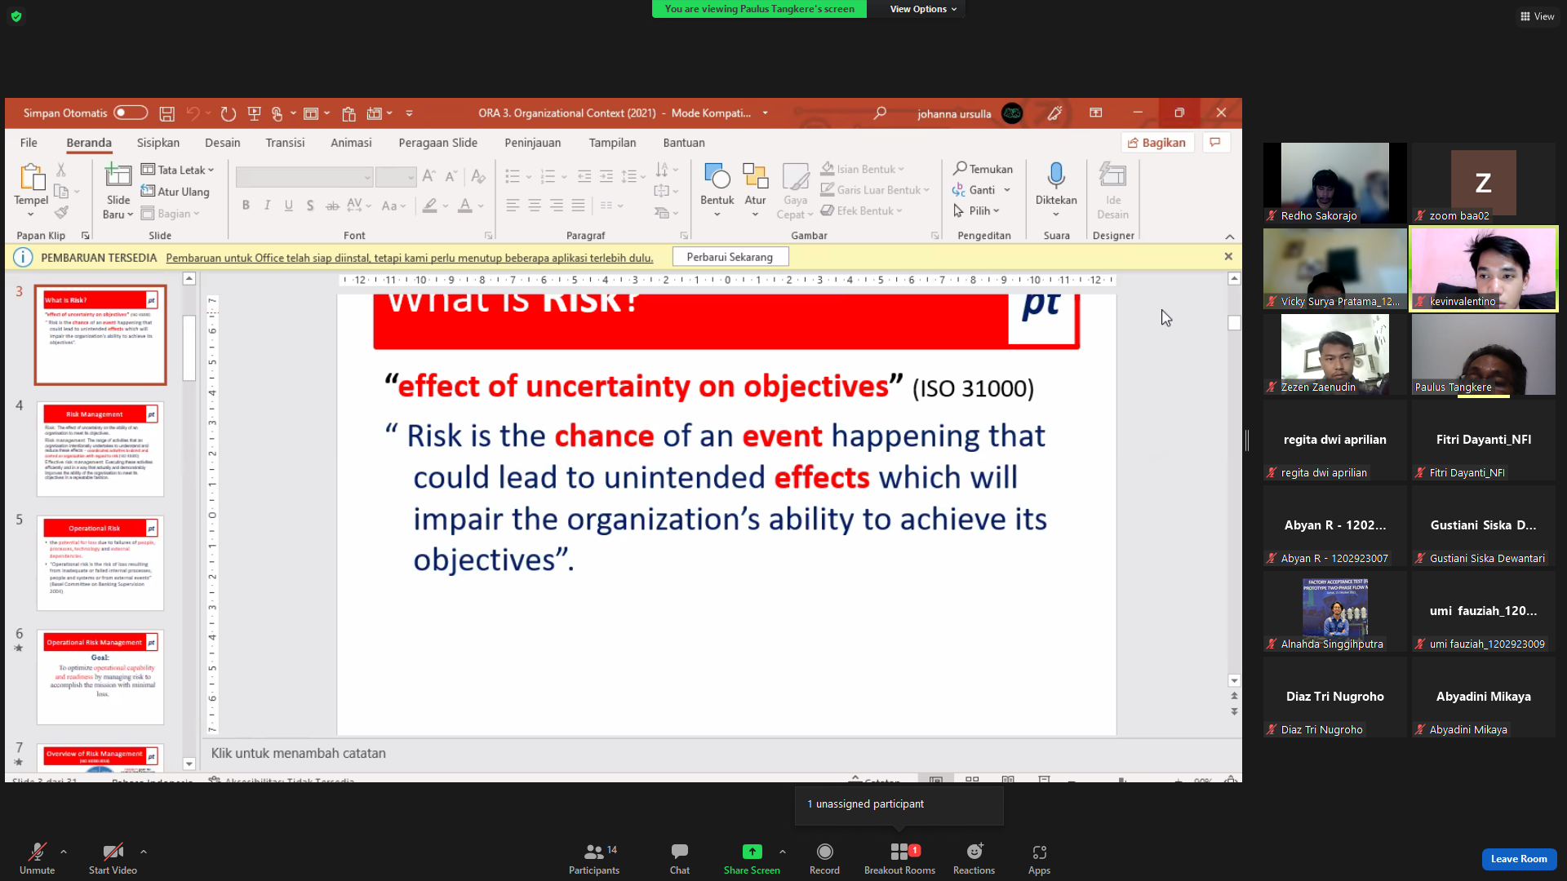
Task: Open the Zoom Apps panel
Action: pos(1039,859)
